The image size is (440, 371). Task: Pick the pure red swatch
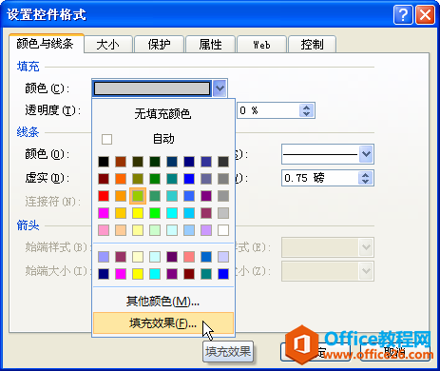(104, 196)
